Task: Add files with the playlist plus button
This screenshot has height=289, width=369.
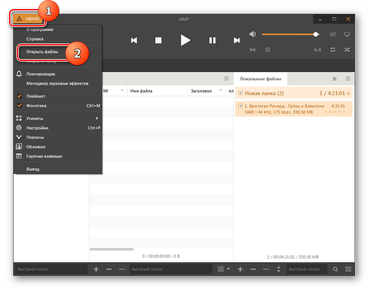Action: pos(240,269)
